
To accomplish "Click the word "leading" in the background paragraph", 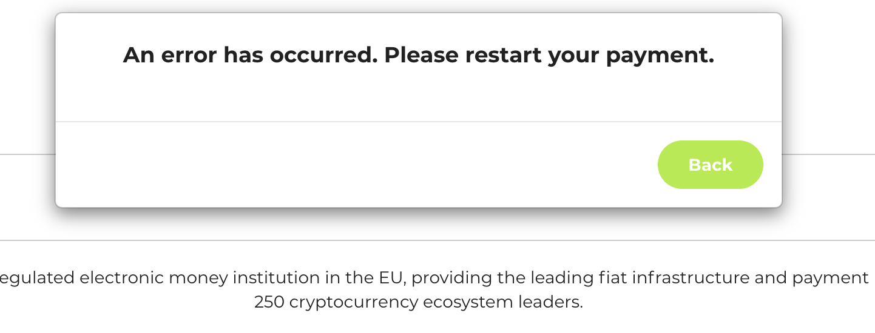I will pos(553,278).
